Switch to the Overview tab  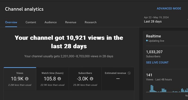click(x=11, y=22)
